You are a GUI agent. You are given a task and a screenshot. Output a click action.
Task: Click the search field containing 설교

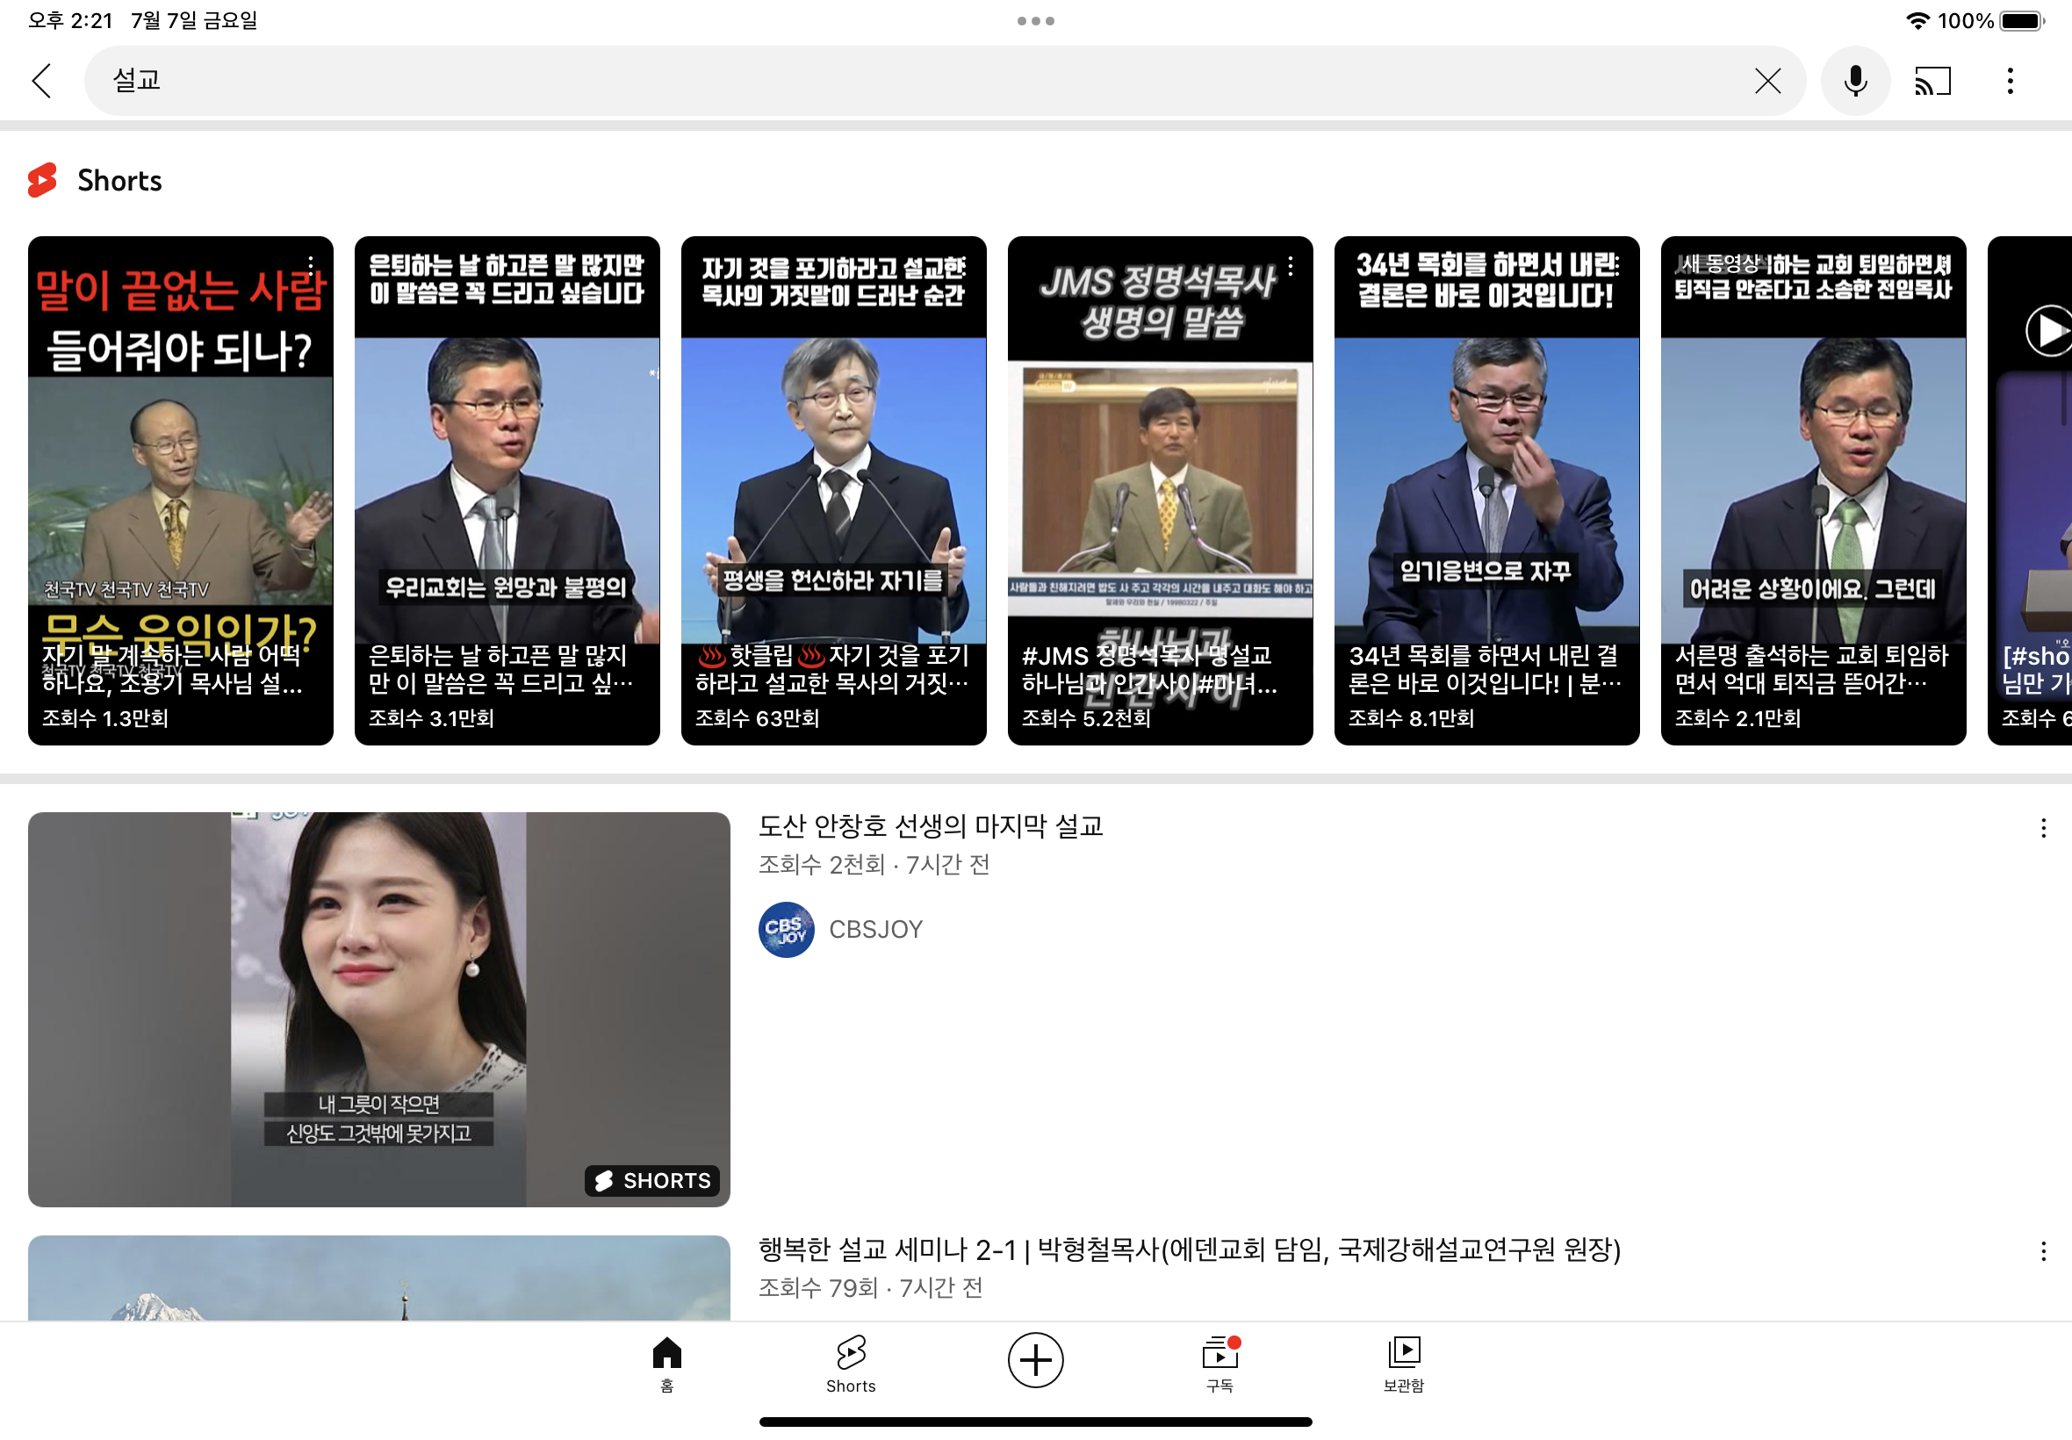(x=945, y=80)
